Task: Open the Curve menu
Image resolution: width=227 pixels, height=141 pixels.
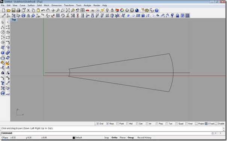Action: (23, 5)
